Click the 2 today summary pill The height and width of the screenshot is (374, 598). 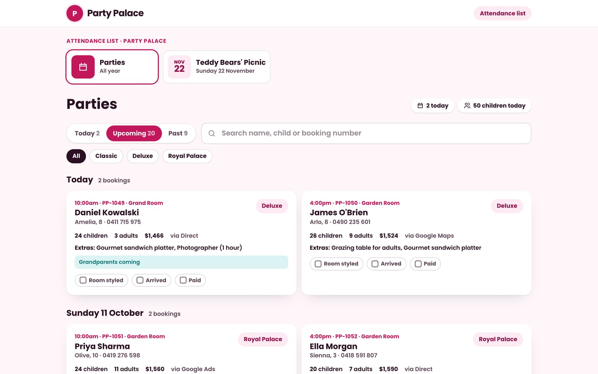point(433,106)
